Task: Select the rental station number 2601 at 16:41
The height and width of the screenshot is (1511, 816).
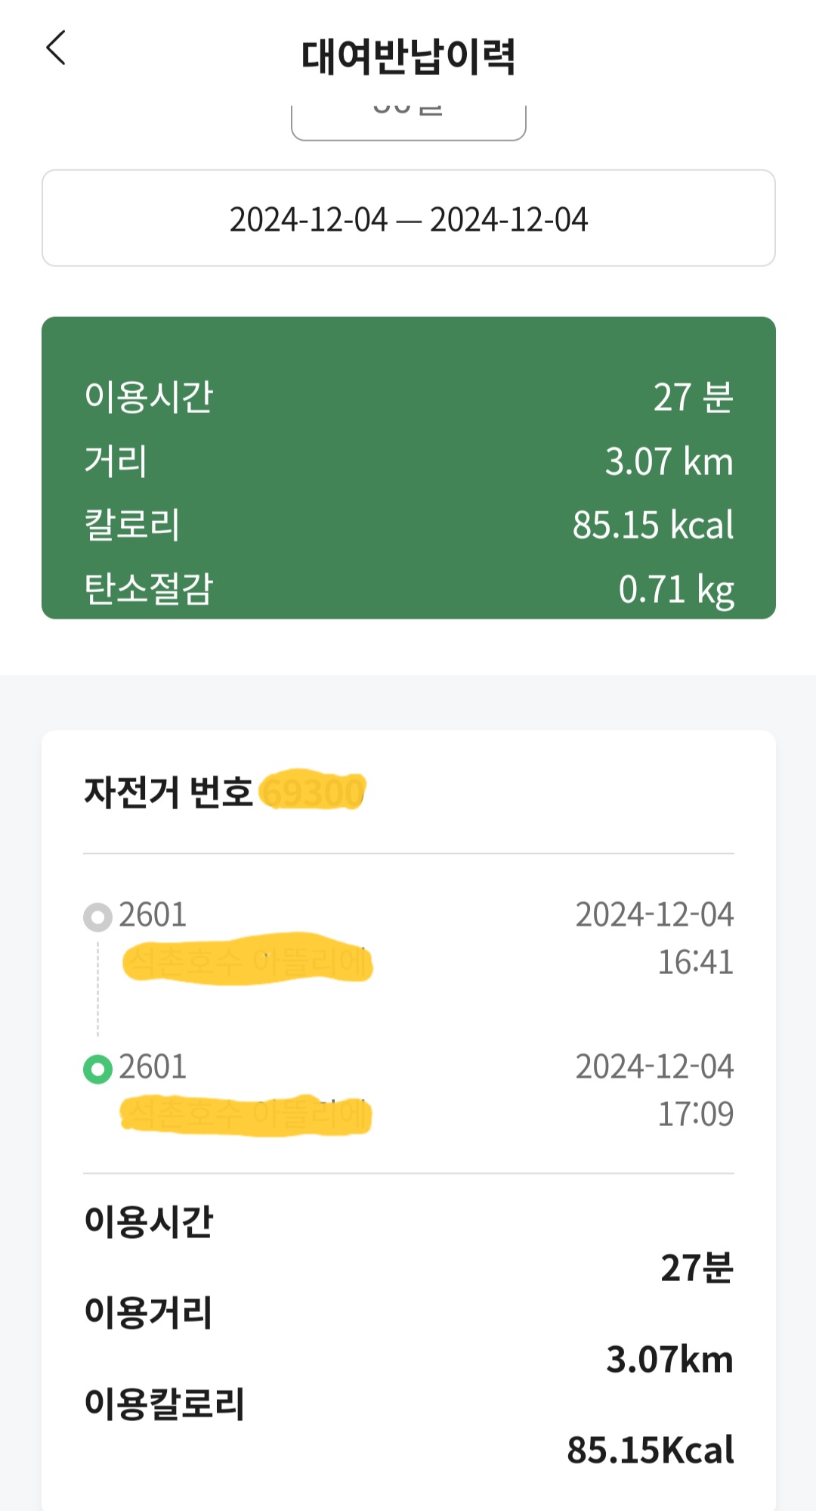Action: pos(153,915)
